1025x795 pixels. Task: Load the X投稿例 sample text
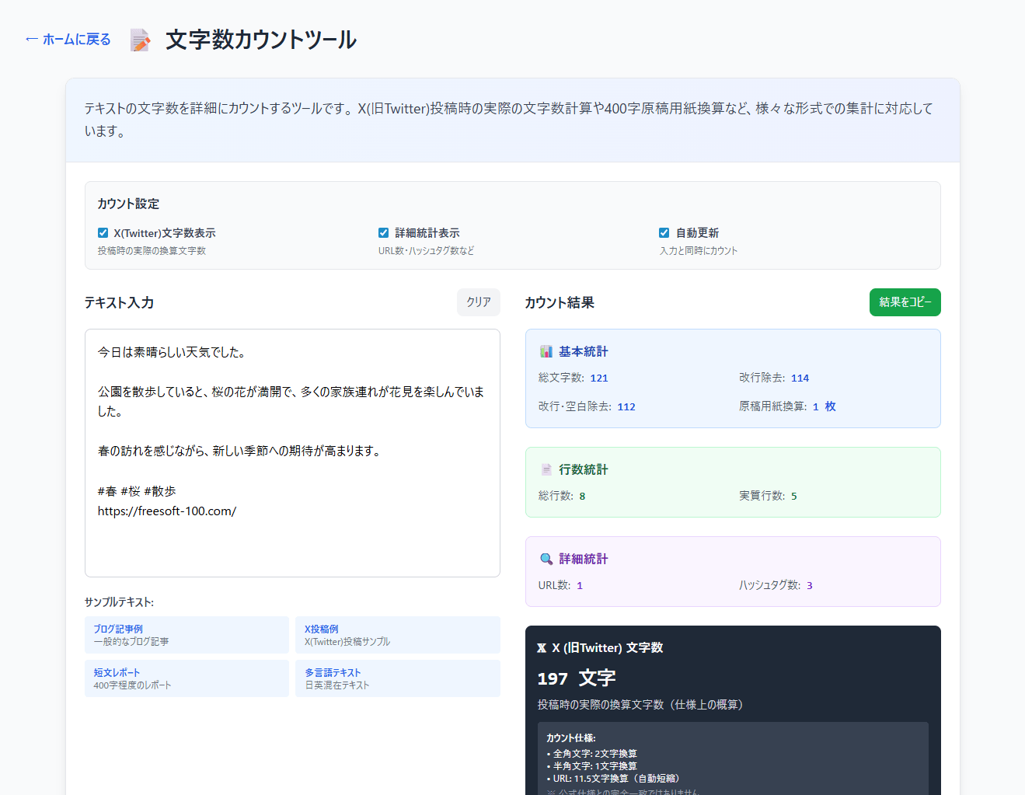coord(397,635)
